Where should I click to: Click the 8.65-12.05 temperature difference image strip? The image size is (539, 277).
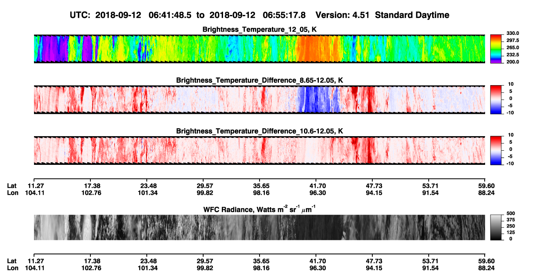[259, 100]
